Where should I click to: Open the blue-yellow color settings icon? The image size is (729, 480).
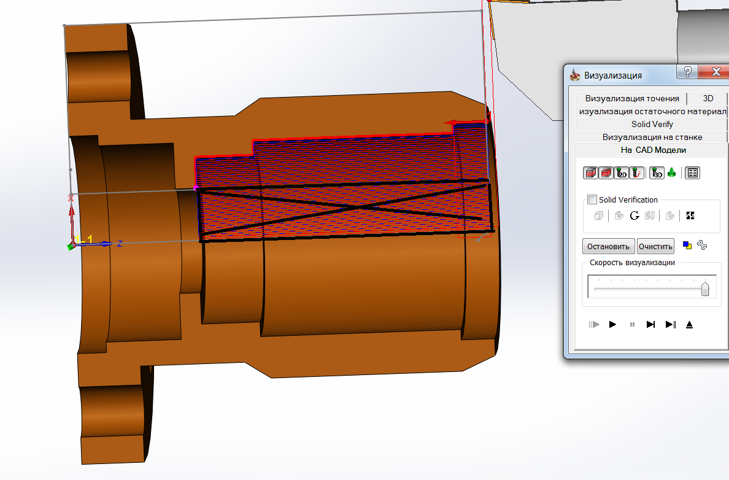click(x=687, y=245)
